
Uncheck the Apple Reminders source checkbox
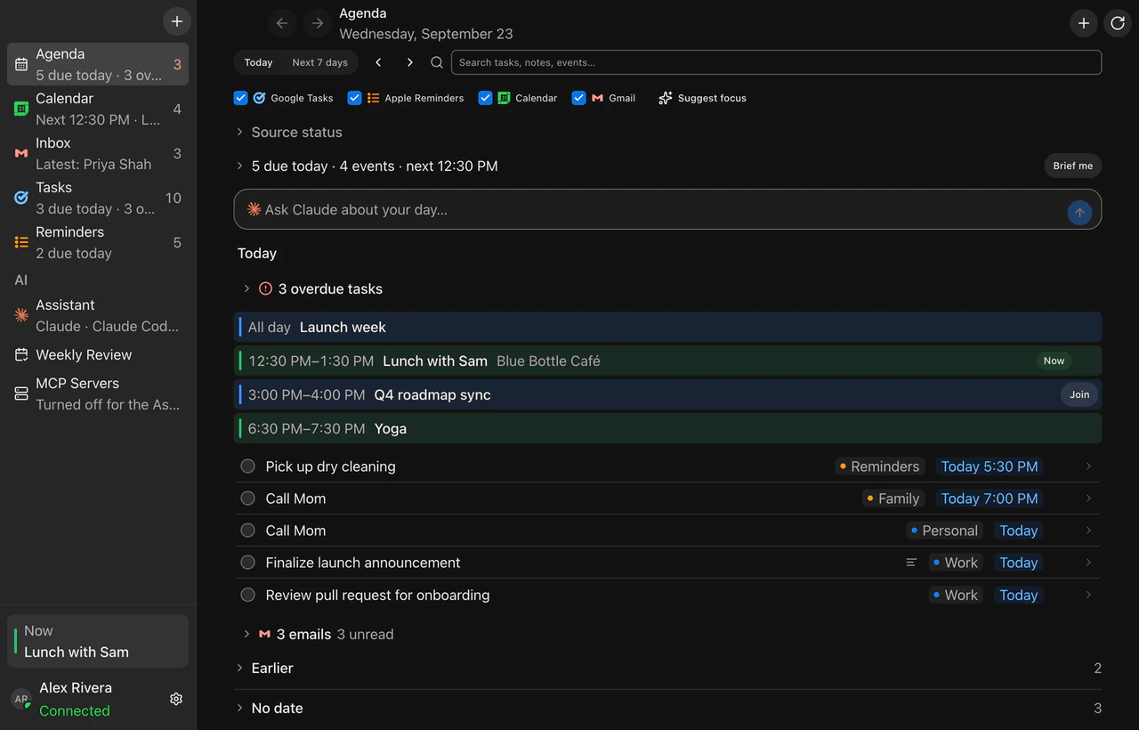pos(354,98)
